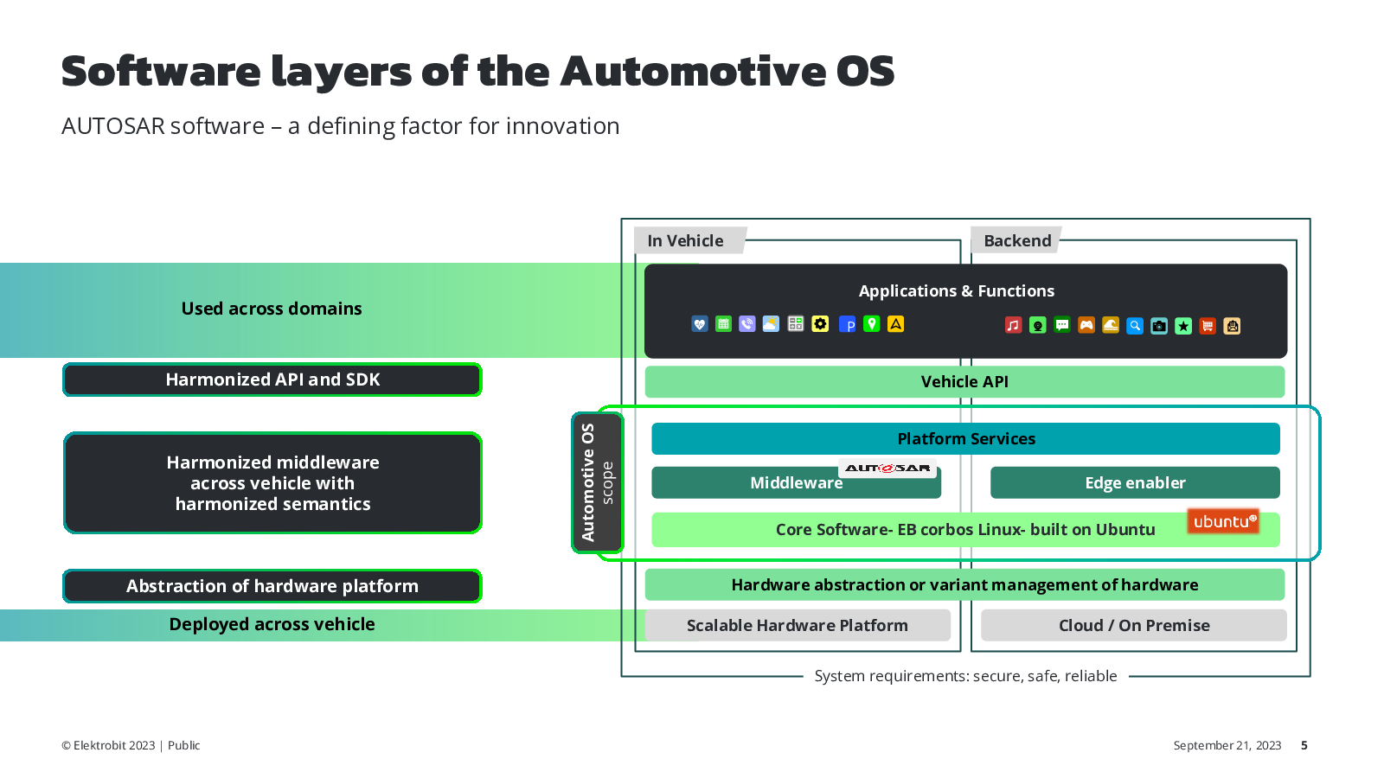Click the green calendar app icon
The image size is (1384, 778).
[x=724, y=324]
